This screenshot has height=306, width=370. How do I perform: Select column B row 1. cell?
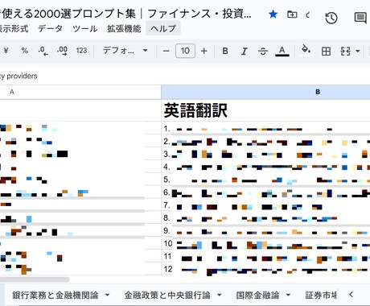click(265, 128)
